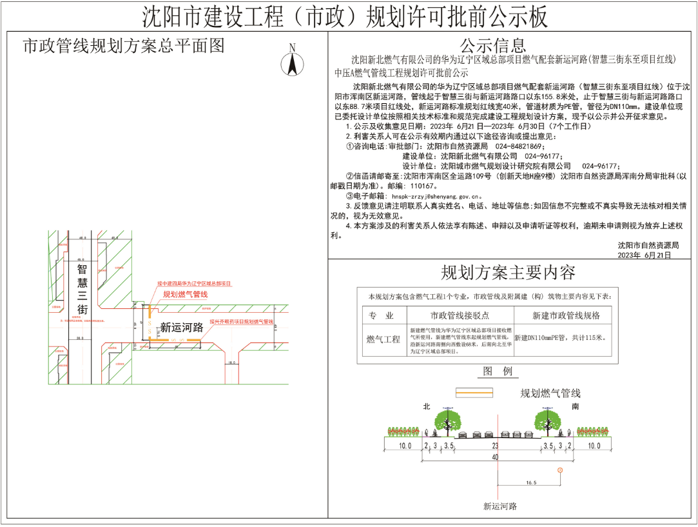Image resolution: width=698 pixels, height=527 pixels.
Task: Click the table header 专业
Action: tap(381, 315)
